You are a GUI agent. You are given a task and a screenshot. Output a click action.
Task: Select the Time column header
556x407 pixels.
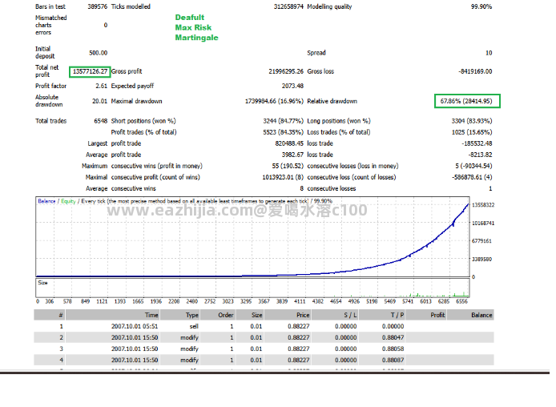coord(112,315)
